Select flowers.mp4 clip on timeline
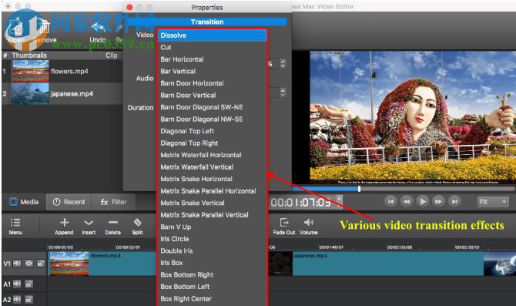The width and height of the screenshot is (516, 306). [x=102, y=264]
